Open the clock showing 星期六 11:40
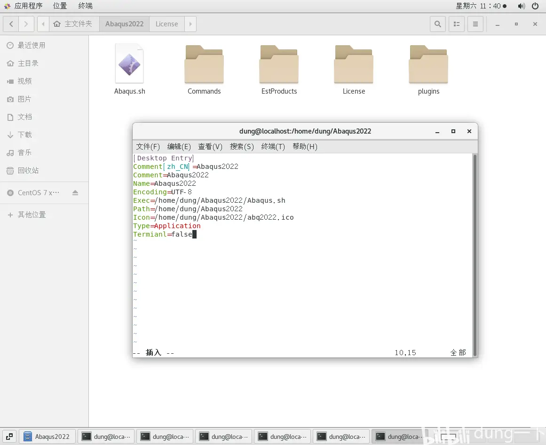The height and width of the screenshot is (445, 546). (x=481, y=6)
